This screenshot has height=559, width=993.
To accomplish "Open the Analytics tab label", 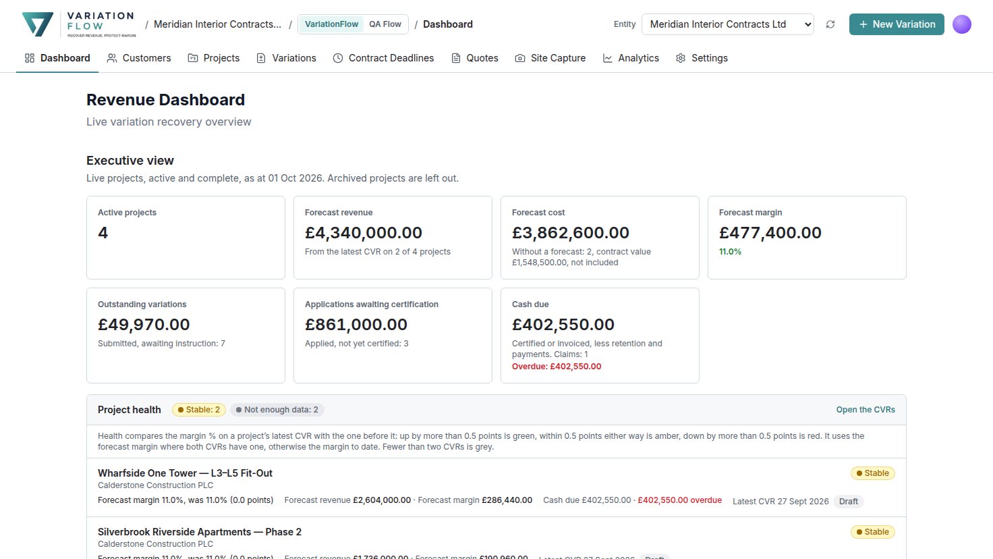I will (639, 58).
